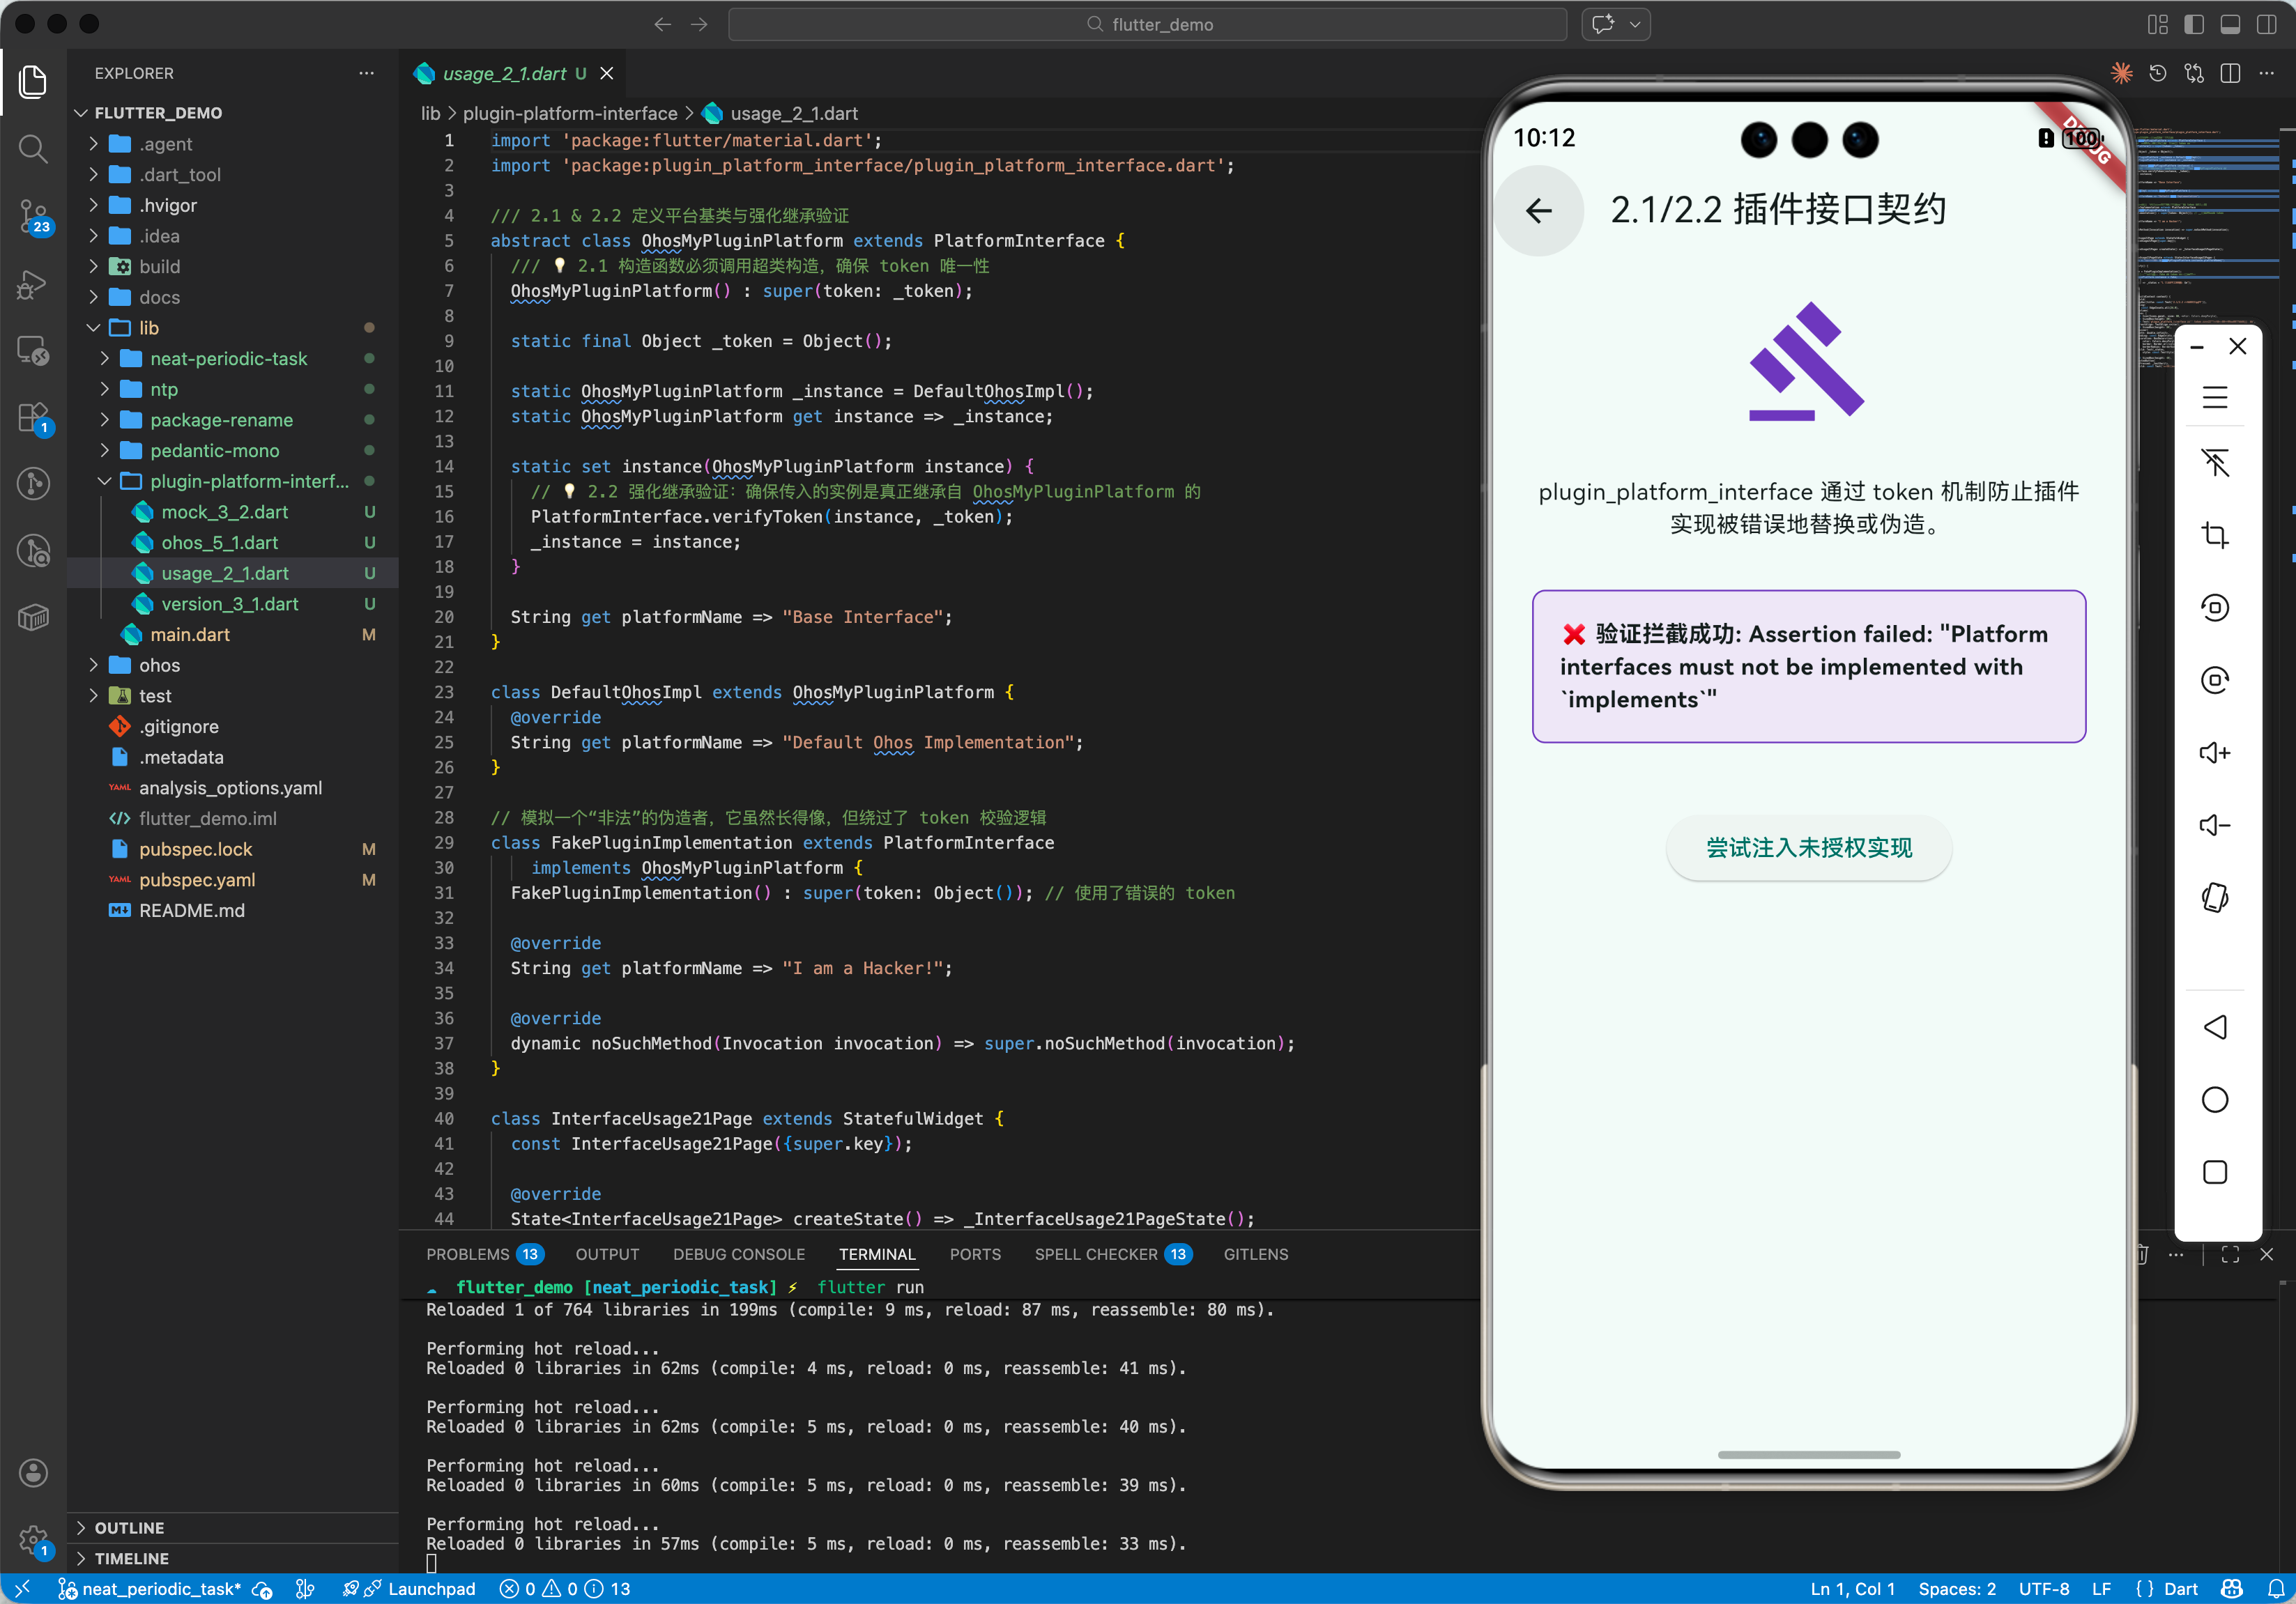Click flutter_demo command center search box

[1147, 24]
